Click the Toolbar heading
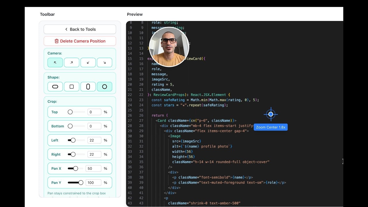 click(x=47, y=14)
